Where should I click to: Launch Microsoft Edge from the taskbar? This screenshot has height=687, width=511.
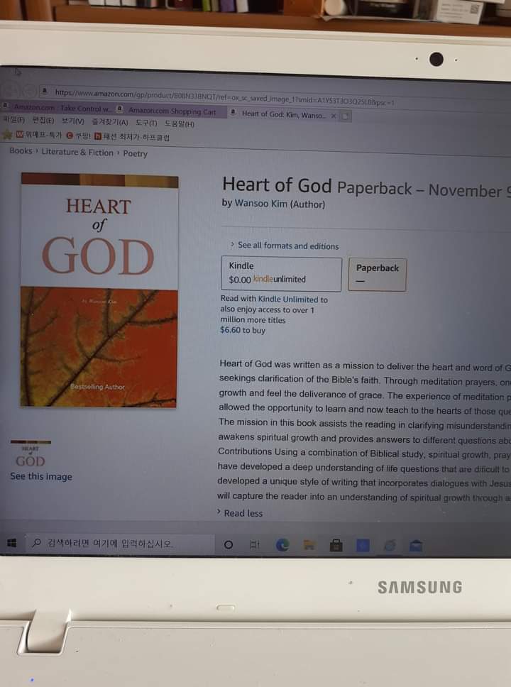[x=282, y=544]
